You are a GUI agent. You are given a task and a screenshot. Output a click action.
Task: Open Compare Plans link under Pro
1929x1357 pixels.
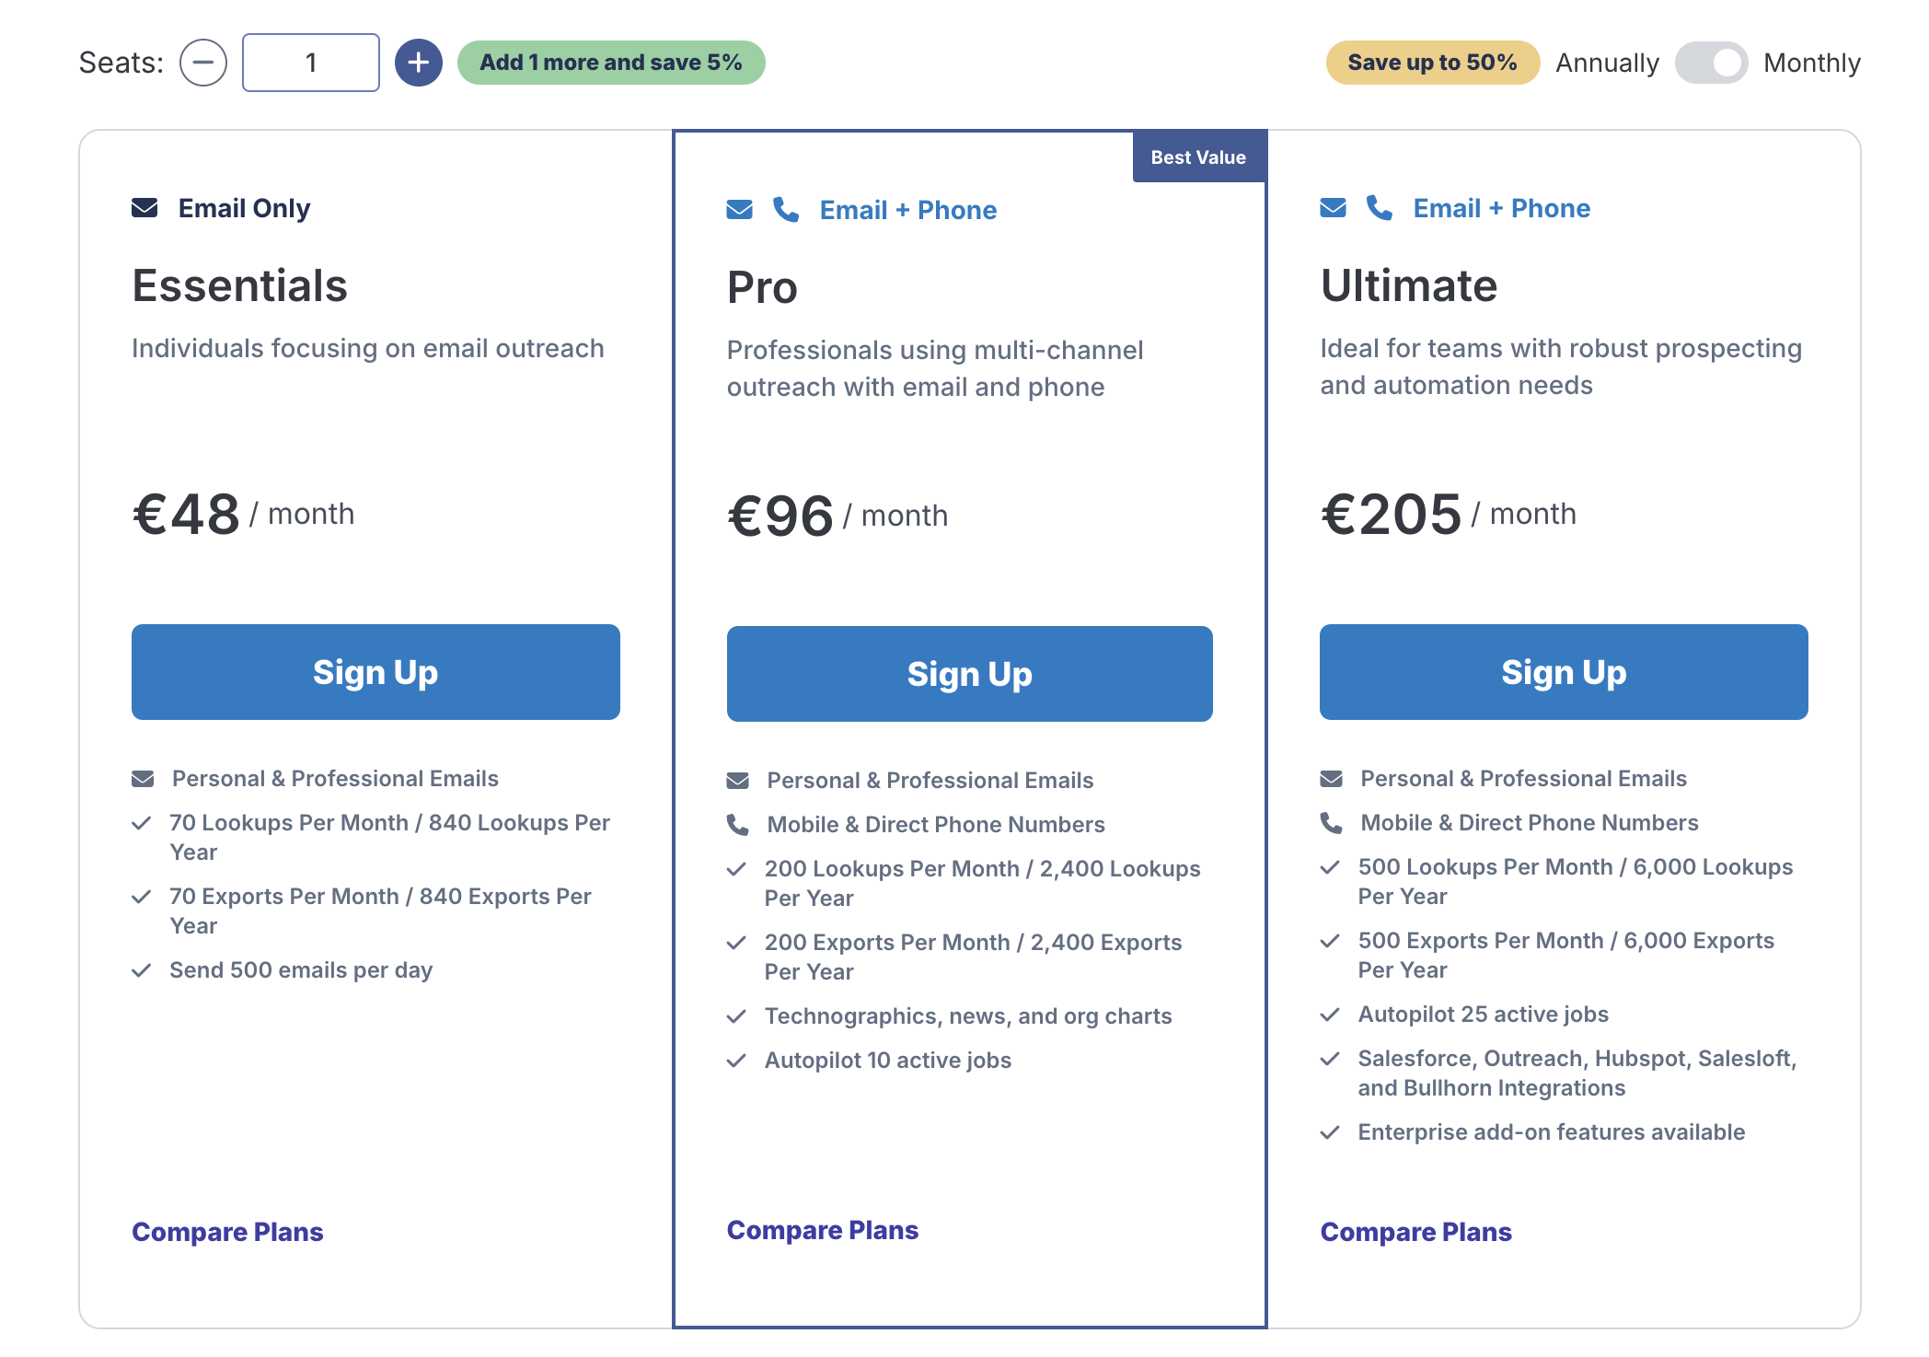(x=823, y=1230)
